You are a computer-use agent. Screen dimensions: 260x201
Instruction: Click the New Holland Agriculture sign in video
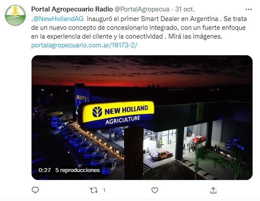pos(118,115)
